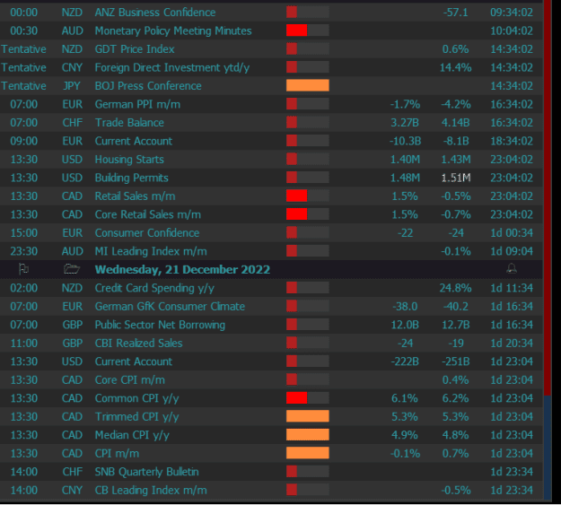Viewport: 561px width, 505px height.
Task: Click the bell alert icon on Wednesday row
Action: (x=512, y=268)
